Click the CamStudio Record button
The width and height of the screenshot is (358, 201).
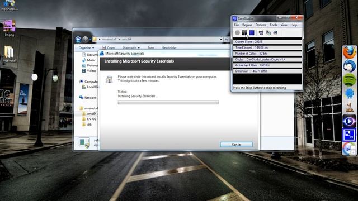pyautogui.click(x=237, y=33)
